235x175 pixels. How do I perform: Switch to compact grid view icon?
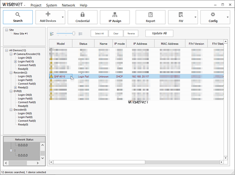pyautogui.click(x=80, y=34)
